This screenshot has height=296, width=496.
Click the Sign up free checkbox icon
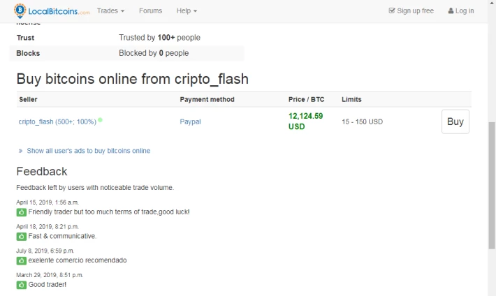tap(392, 10)
